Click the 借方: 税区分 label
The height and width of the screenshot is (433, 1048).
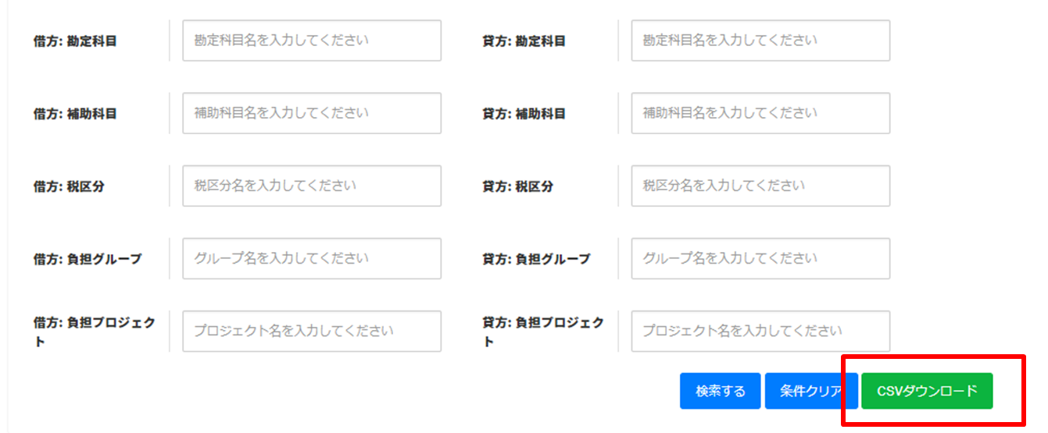point(69,187)
